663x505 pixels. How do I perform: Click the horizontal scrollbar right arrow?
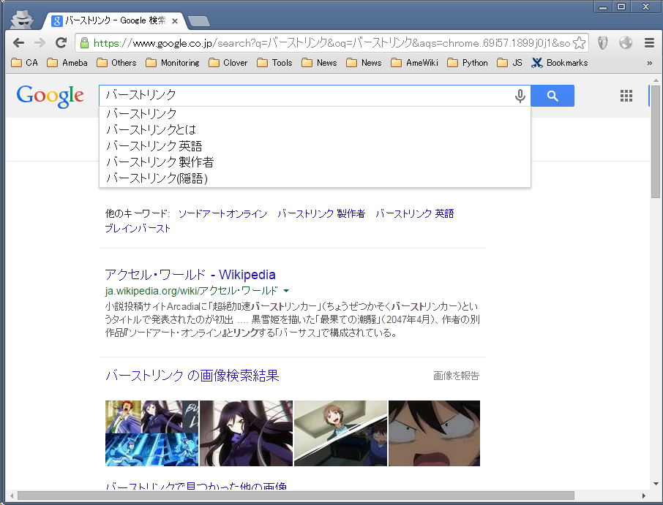[644, 495]
